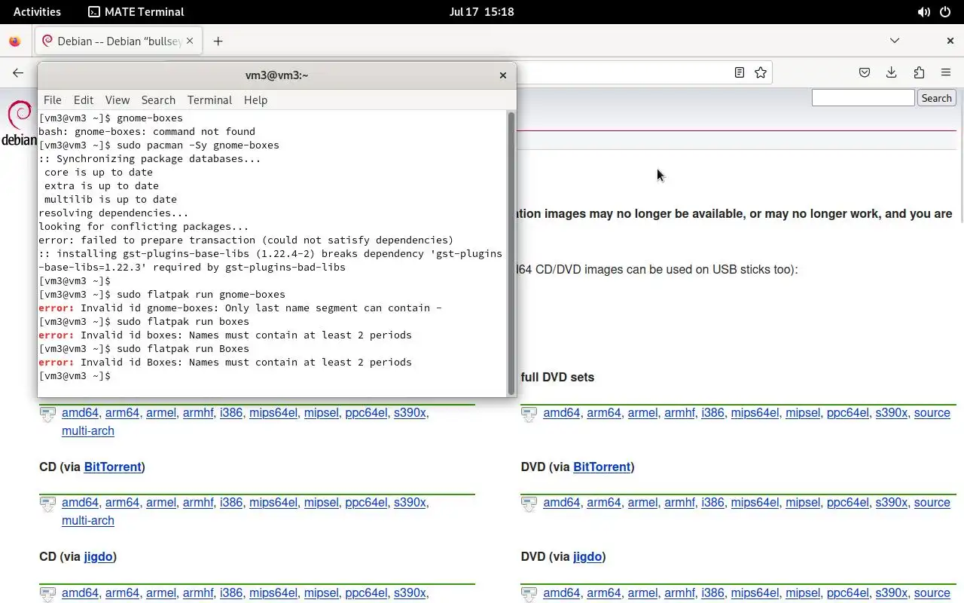Open the jigdo link under CD heading
Screen dimensions: 964x603
click(98, 556)
